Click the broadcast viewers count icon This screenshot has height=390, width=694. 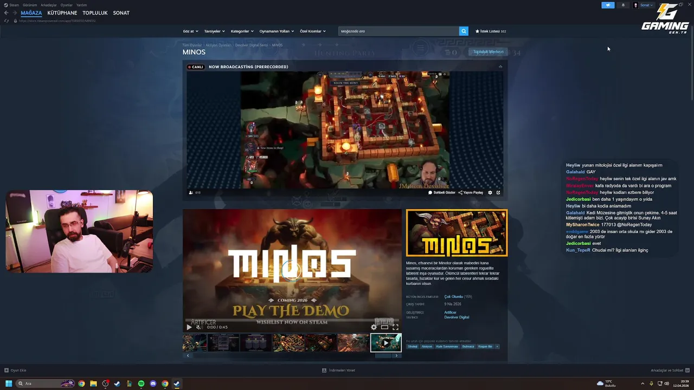click(191, 192)
